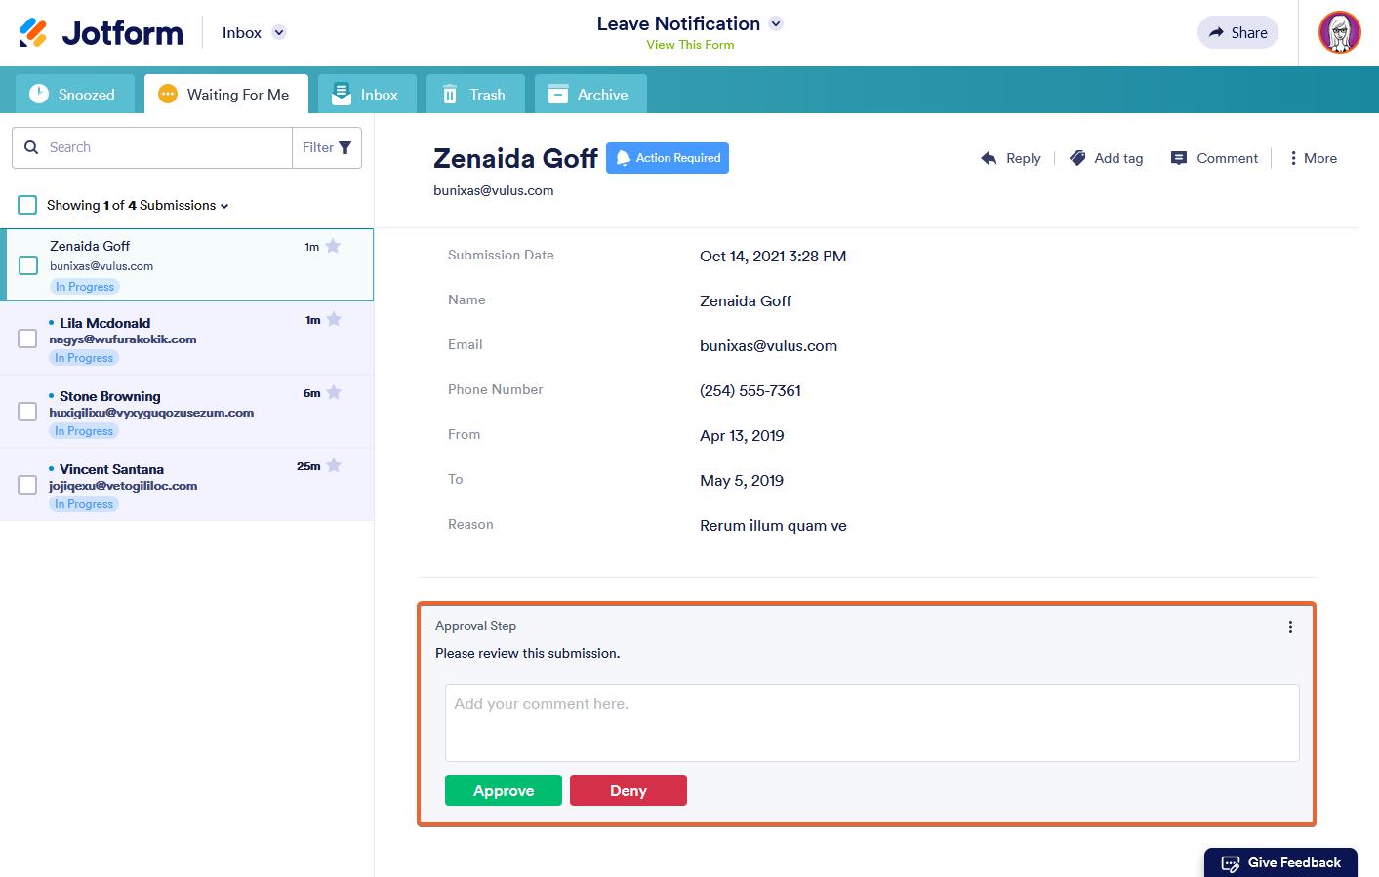
Task: Switch to the Archive tab
Action: click(590, 94)
